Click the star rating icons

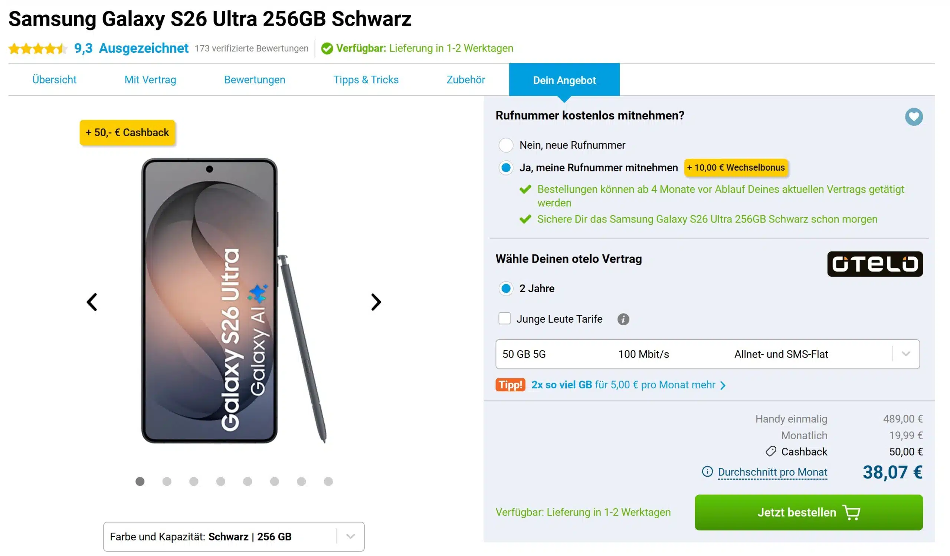(x=38, y=49)
